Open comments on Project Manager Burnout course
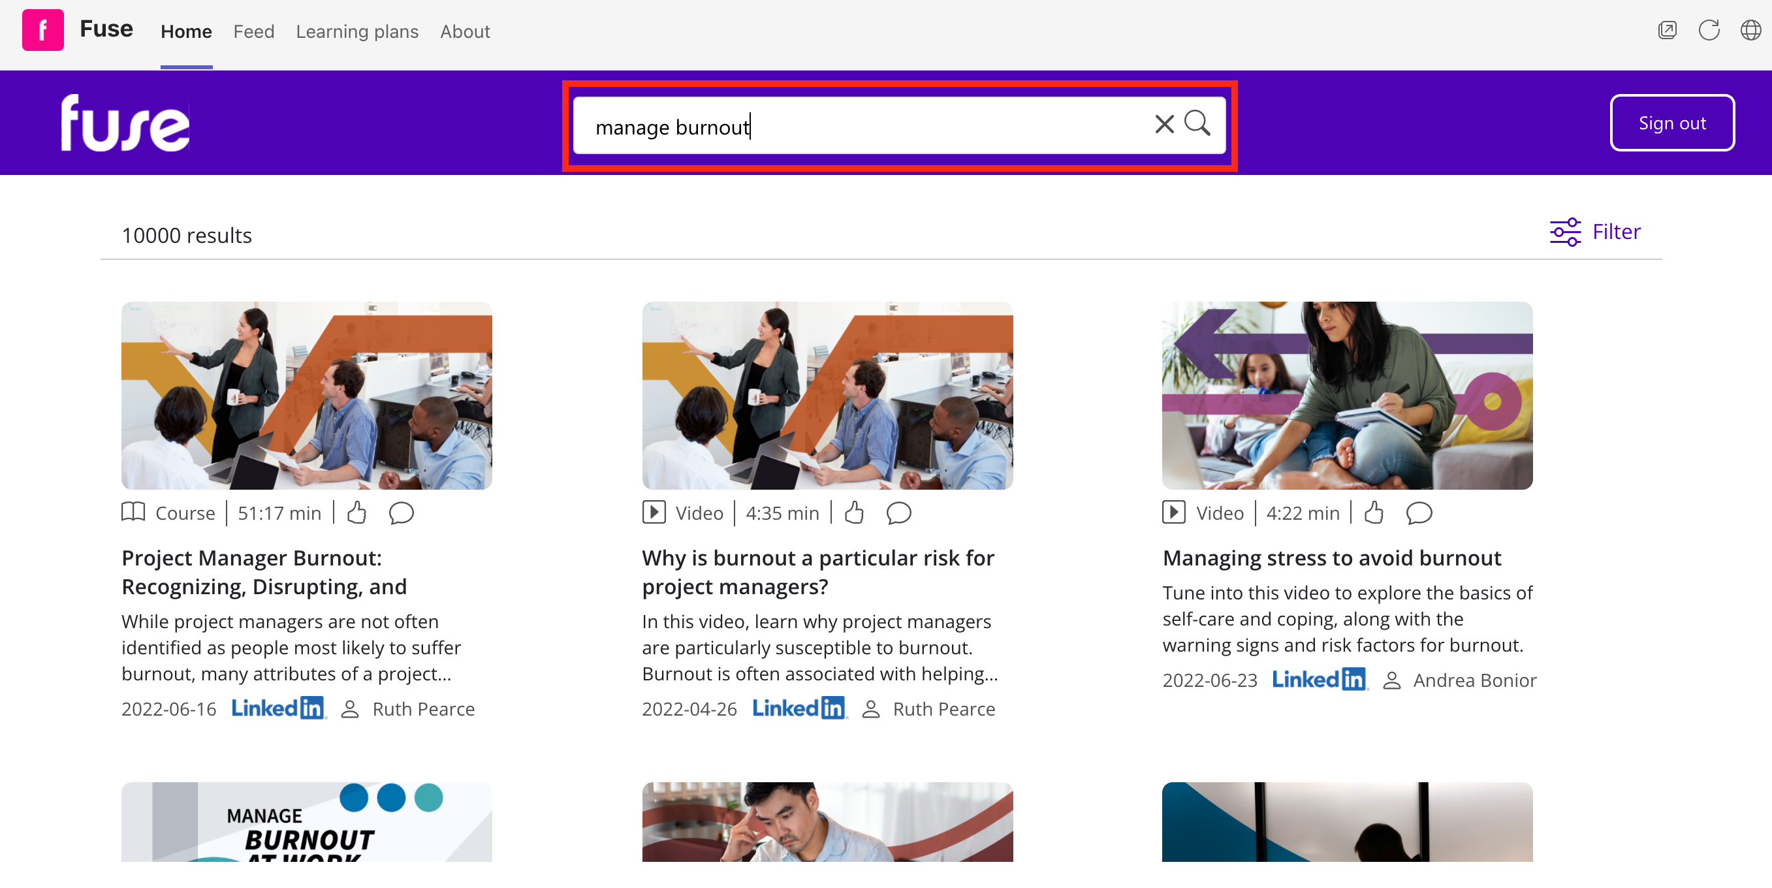The height and width of the screenshot is (888, 1772). [401, 513]
